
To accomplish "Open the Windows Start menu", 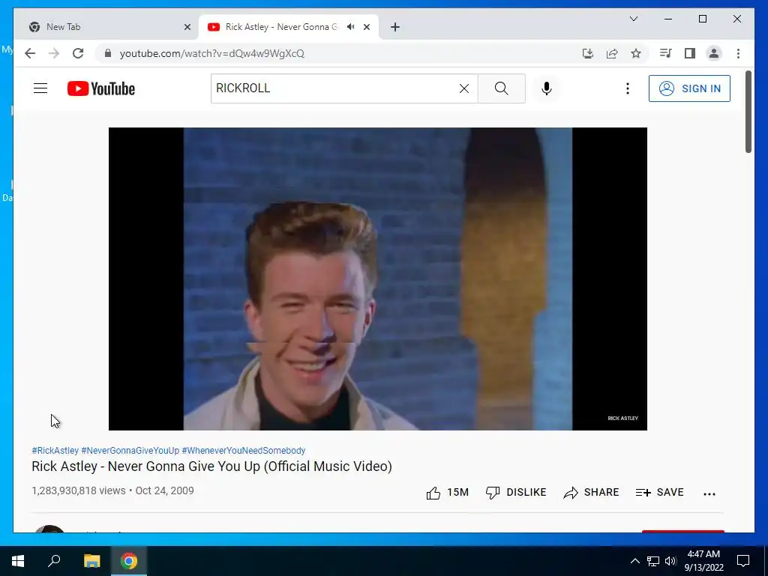I will (18, 561).
